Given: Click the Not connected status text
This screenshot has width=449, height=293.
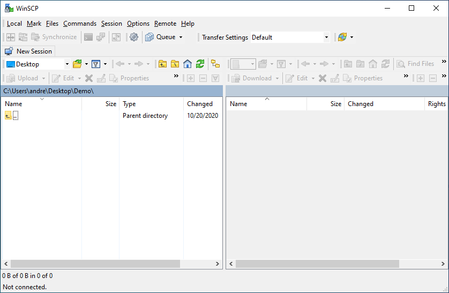Looking at the screenshot, I should click(x=25, y=287).
